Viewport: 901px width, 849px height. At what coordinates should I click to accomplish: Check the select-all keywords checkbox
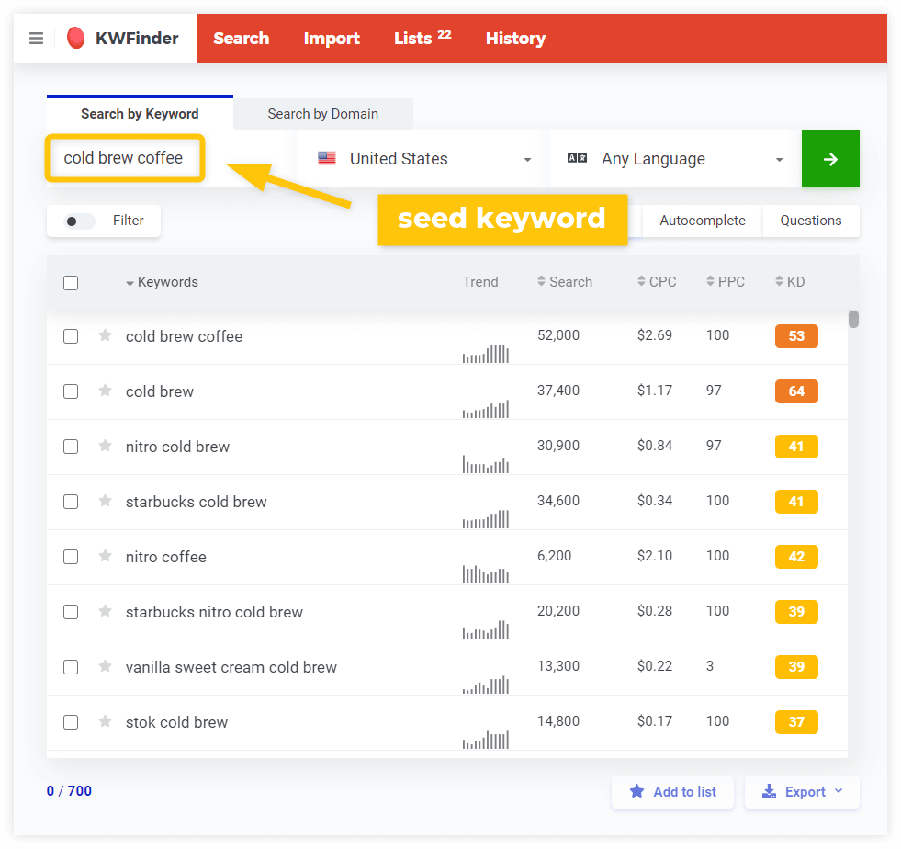tap(71, 282)
